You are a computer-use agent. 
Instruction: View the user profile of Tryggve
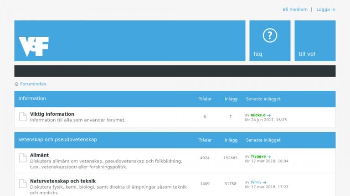point(258,156)
